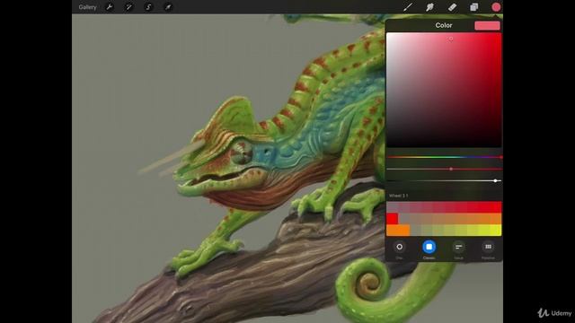Choose the bright yellow swatch ending third palette row

(x=496, y=231)
